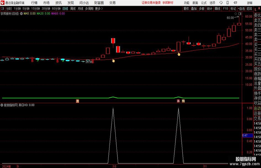Click the MA5 indicator value label
261x168 pixels.
[x=30, y=14]
